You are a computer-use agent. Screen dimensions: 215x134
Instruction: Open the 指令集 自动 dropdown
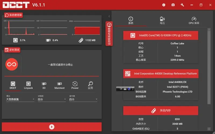pyautogui.click(x=83, y=99)
